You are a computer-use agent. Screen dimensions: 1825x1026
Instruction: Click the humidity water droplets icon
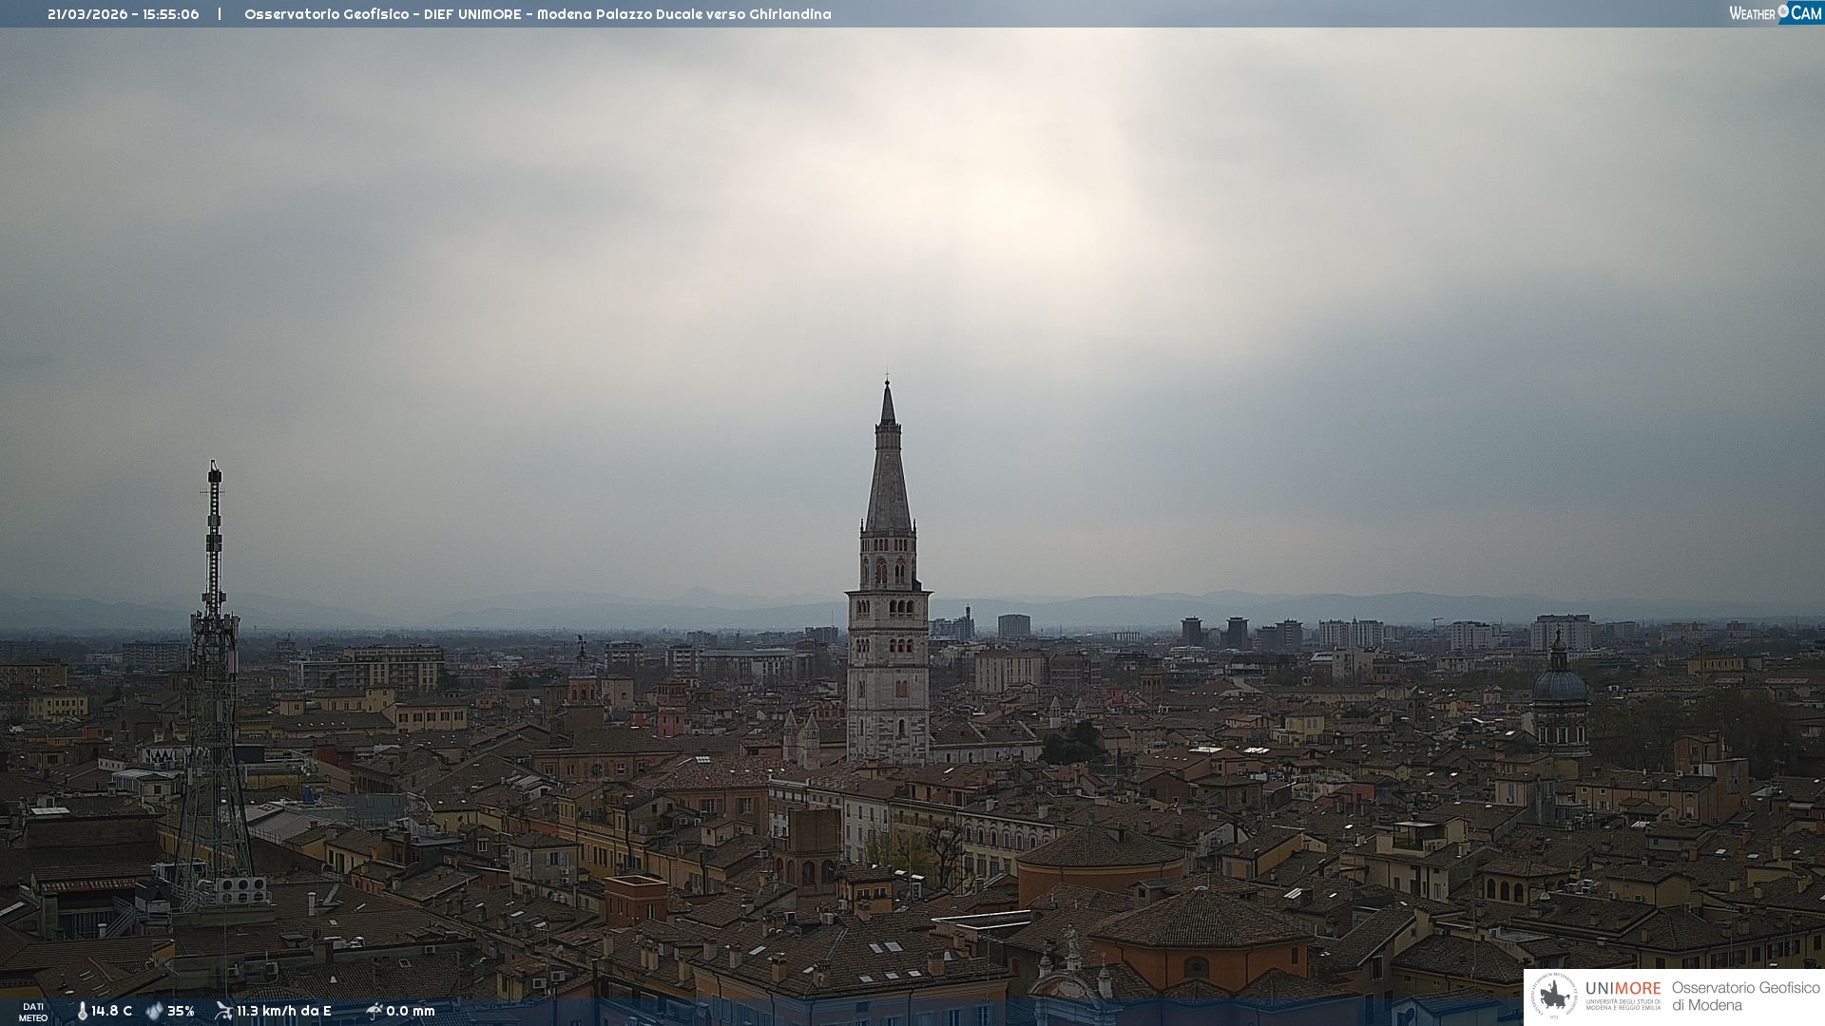(x=154, y=1011)
